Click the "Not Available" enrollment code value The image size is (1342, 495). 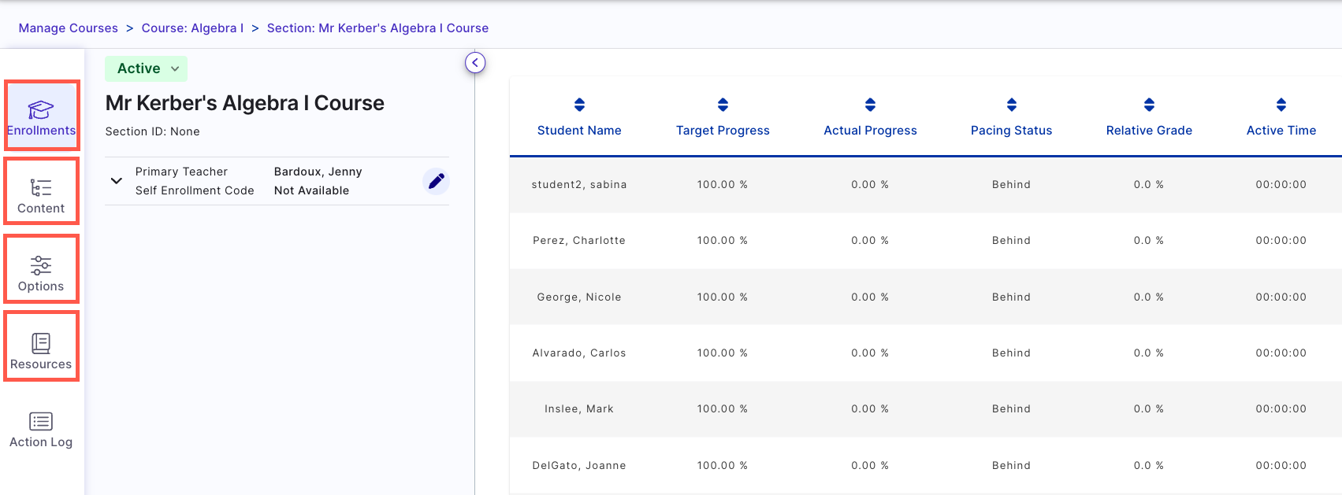312,190
